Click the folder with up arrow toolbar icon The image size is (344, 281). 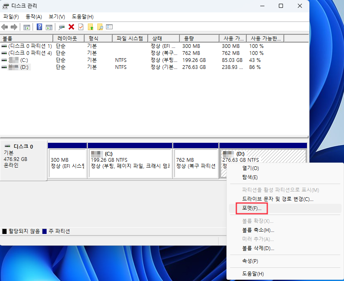click(91, 27)
